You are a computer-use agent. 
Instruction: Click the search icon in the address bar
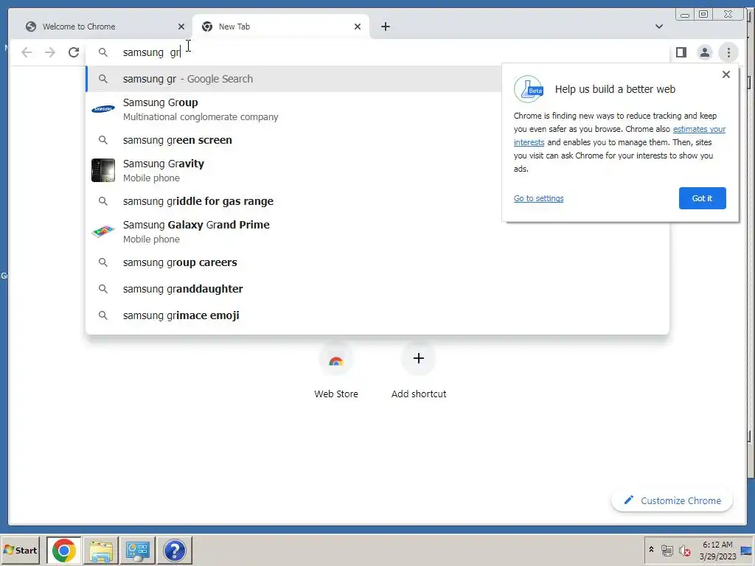click(103, 52)
